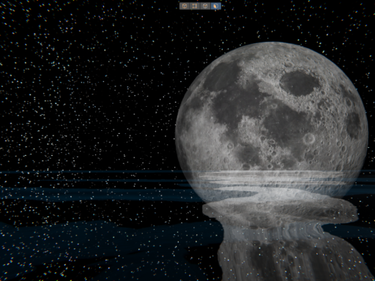Select the grey-outlined cube with orange core icon
The width and height of the screenshot is (375, 281).
205,6
